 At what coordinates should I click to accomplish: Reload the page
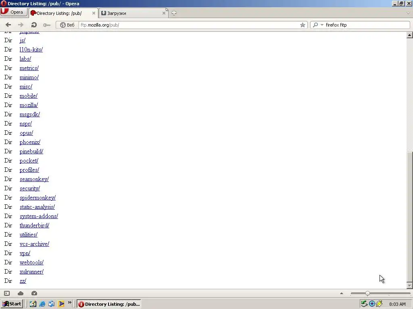pyautogui.click(x=34, y=25)
